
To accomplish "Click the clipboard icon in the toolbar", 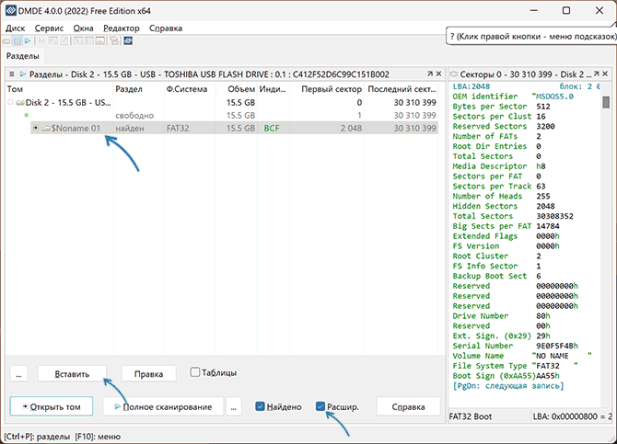I will [x=64, y=40].
